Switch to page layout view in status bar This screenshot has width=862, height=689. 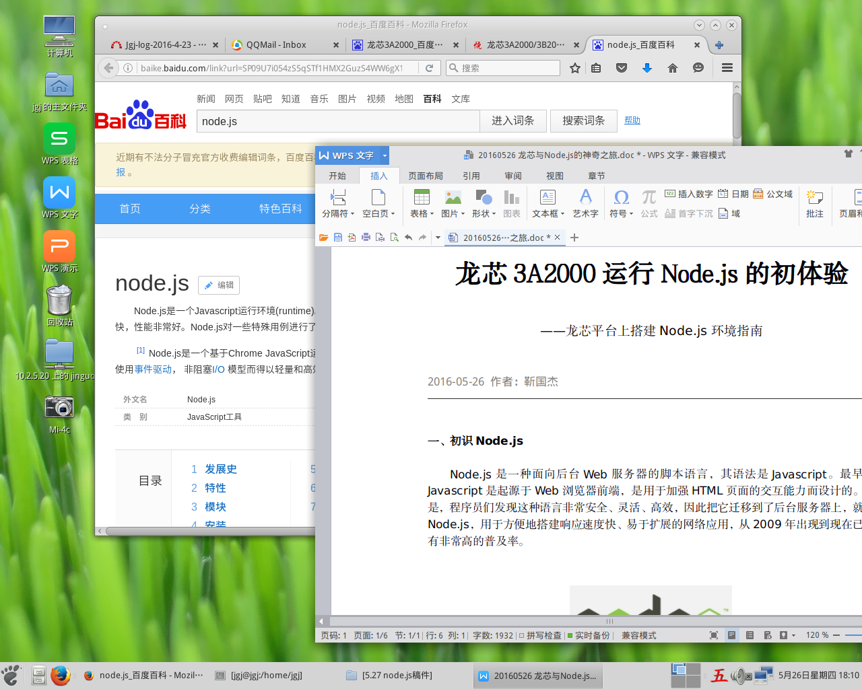pos(731,635)
